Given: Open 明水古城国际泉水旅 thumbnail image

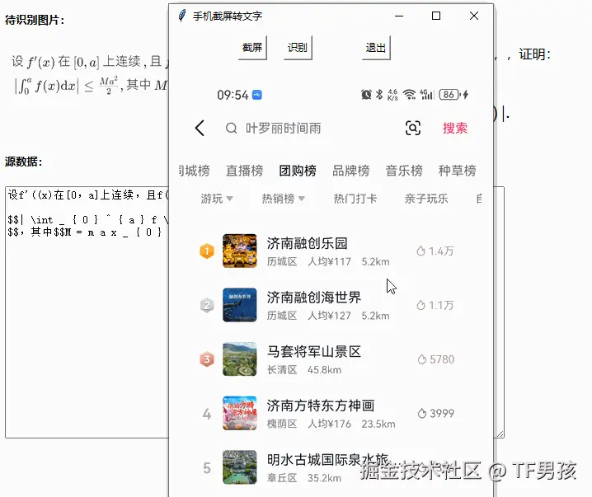Looking at the screenshot, I should point(239,467).
